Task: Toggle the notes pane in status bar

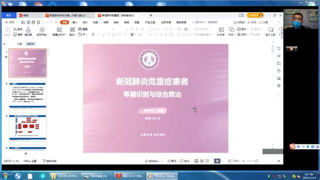Action: (x=172, y=161)
